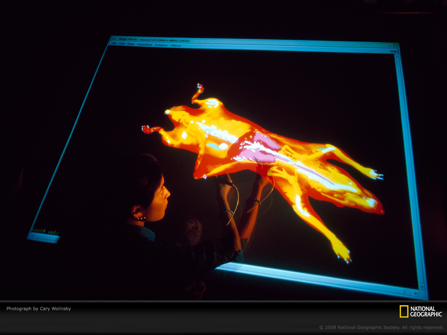Click the window menu button in title bar

pyautogui.click(x=114, y=39)
